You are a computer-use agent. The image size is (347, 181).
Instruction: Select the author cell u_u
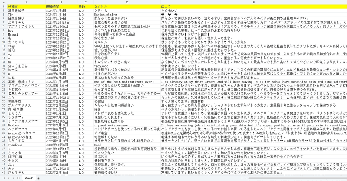point(26,54)
